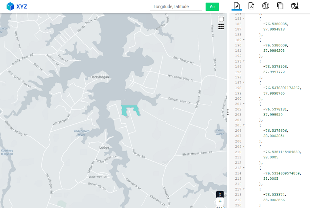Click the XYZ cube logo
This screenshot has height=208, width=310.
click(x=10, y=6)
